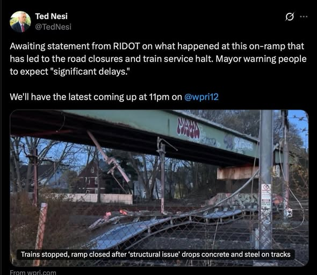Click Ted Nesi's profile avatar
This screenshot has width=317, height=275.
click(20, 22)
